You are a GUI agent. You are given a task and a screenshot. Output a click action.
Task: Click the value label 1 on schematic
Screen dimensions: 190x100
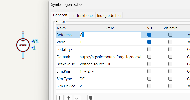point(34,48)
